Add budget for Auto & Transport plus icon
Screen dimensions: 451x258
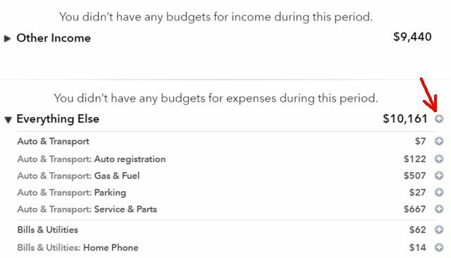pos(439,141)
